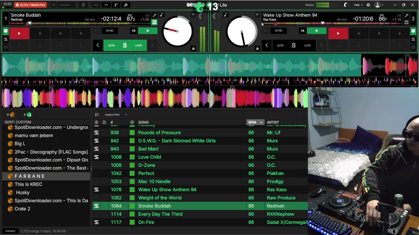Click the Analyze Files button
Screen dimensions: 419x235
pos(112,115)
